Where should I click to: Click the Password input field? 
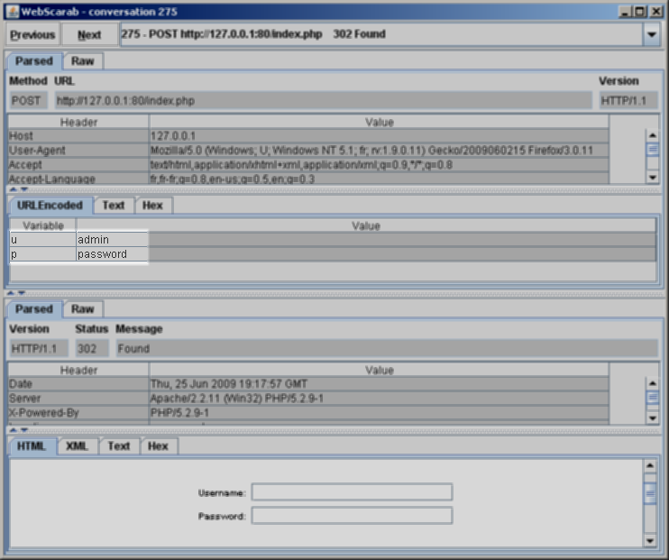pos(352,516)
